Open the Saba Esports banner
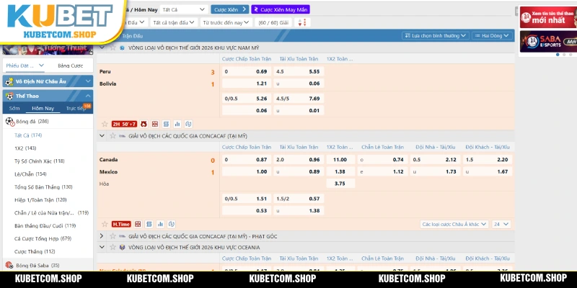Viewport: 577px width, 288px height. [x=548, y=42]
